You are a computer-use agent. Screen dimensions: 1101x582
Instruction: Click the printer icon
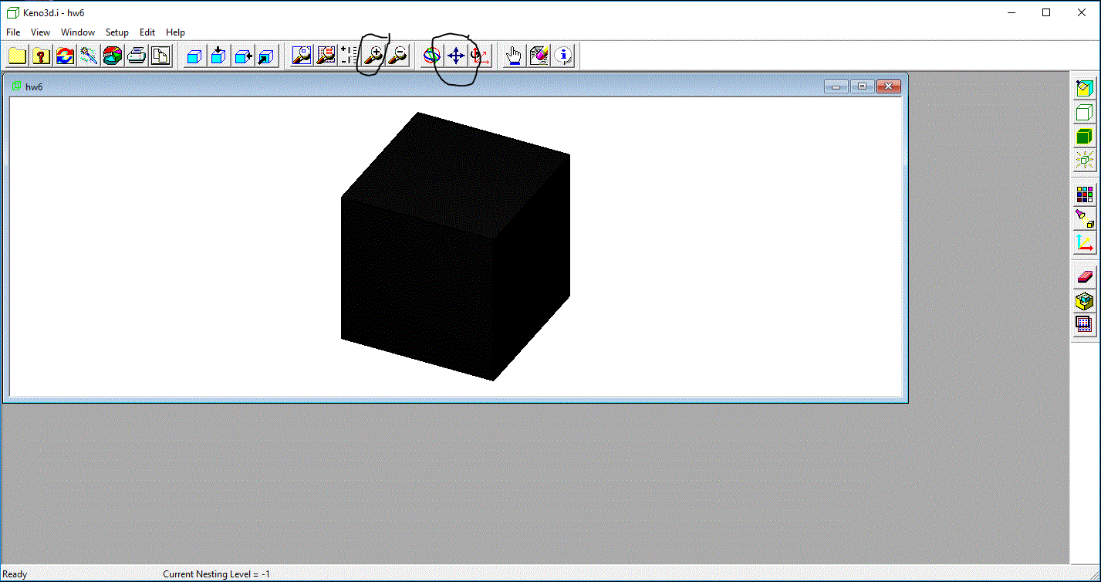tap(137, 56)
